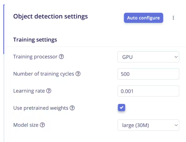Image resolution: width=186 pixels, height=142 pixels.
Task: Show help for Learning rate
Action: (49, 91)
